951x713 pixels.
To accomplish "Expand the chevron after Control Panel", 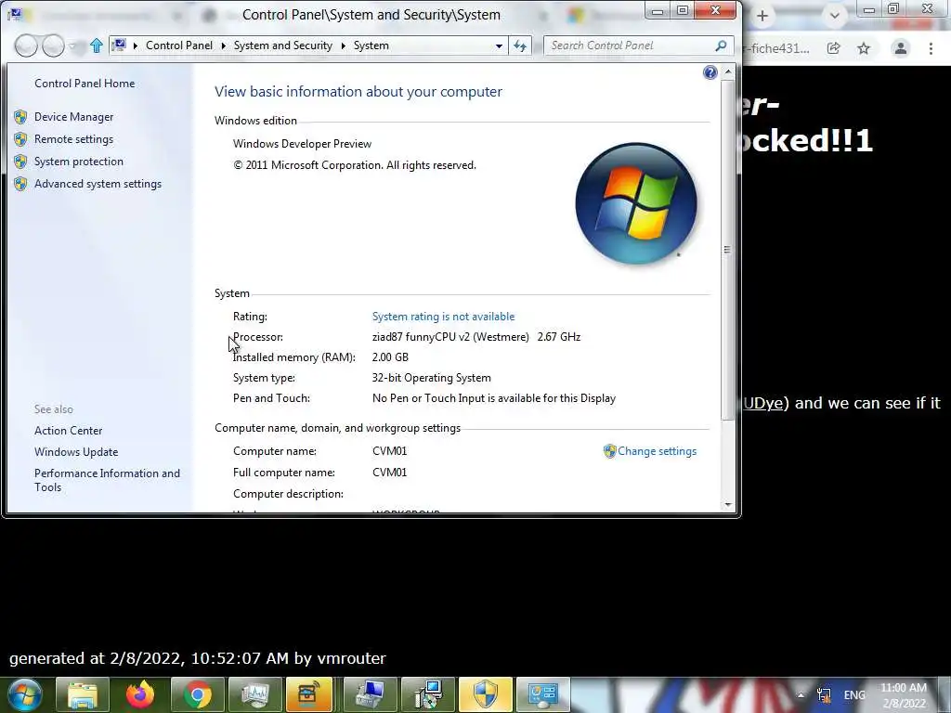I will (223, 46).
